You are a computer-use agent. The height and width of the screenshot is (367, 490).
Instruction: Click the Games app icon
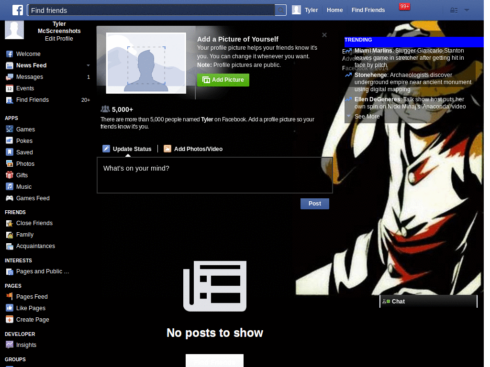[10, 129]
